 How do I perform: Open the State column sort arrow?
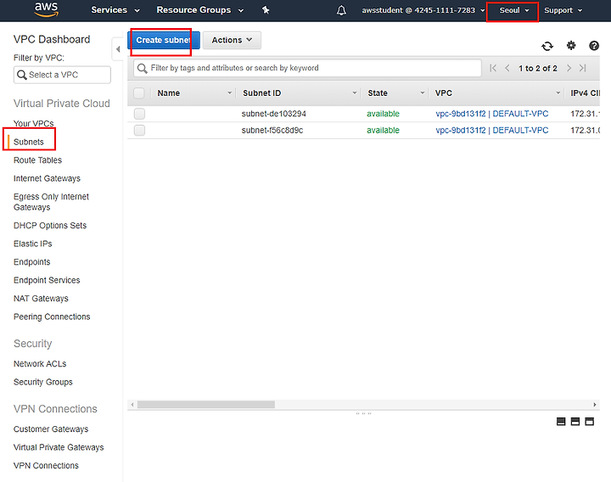point(423,93)
